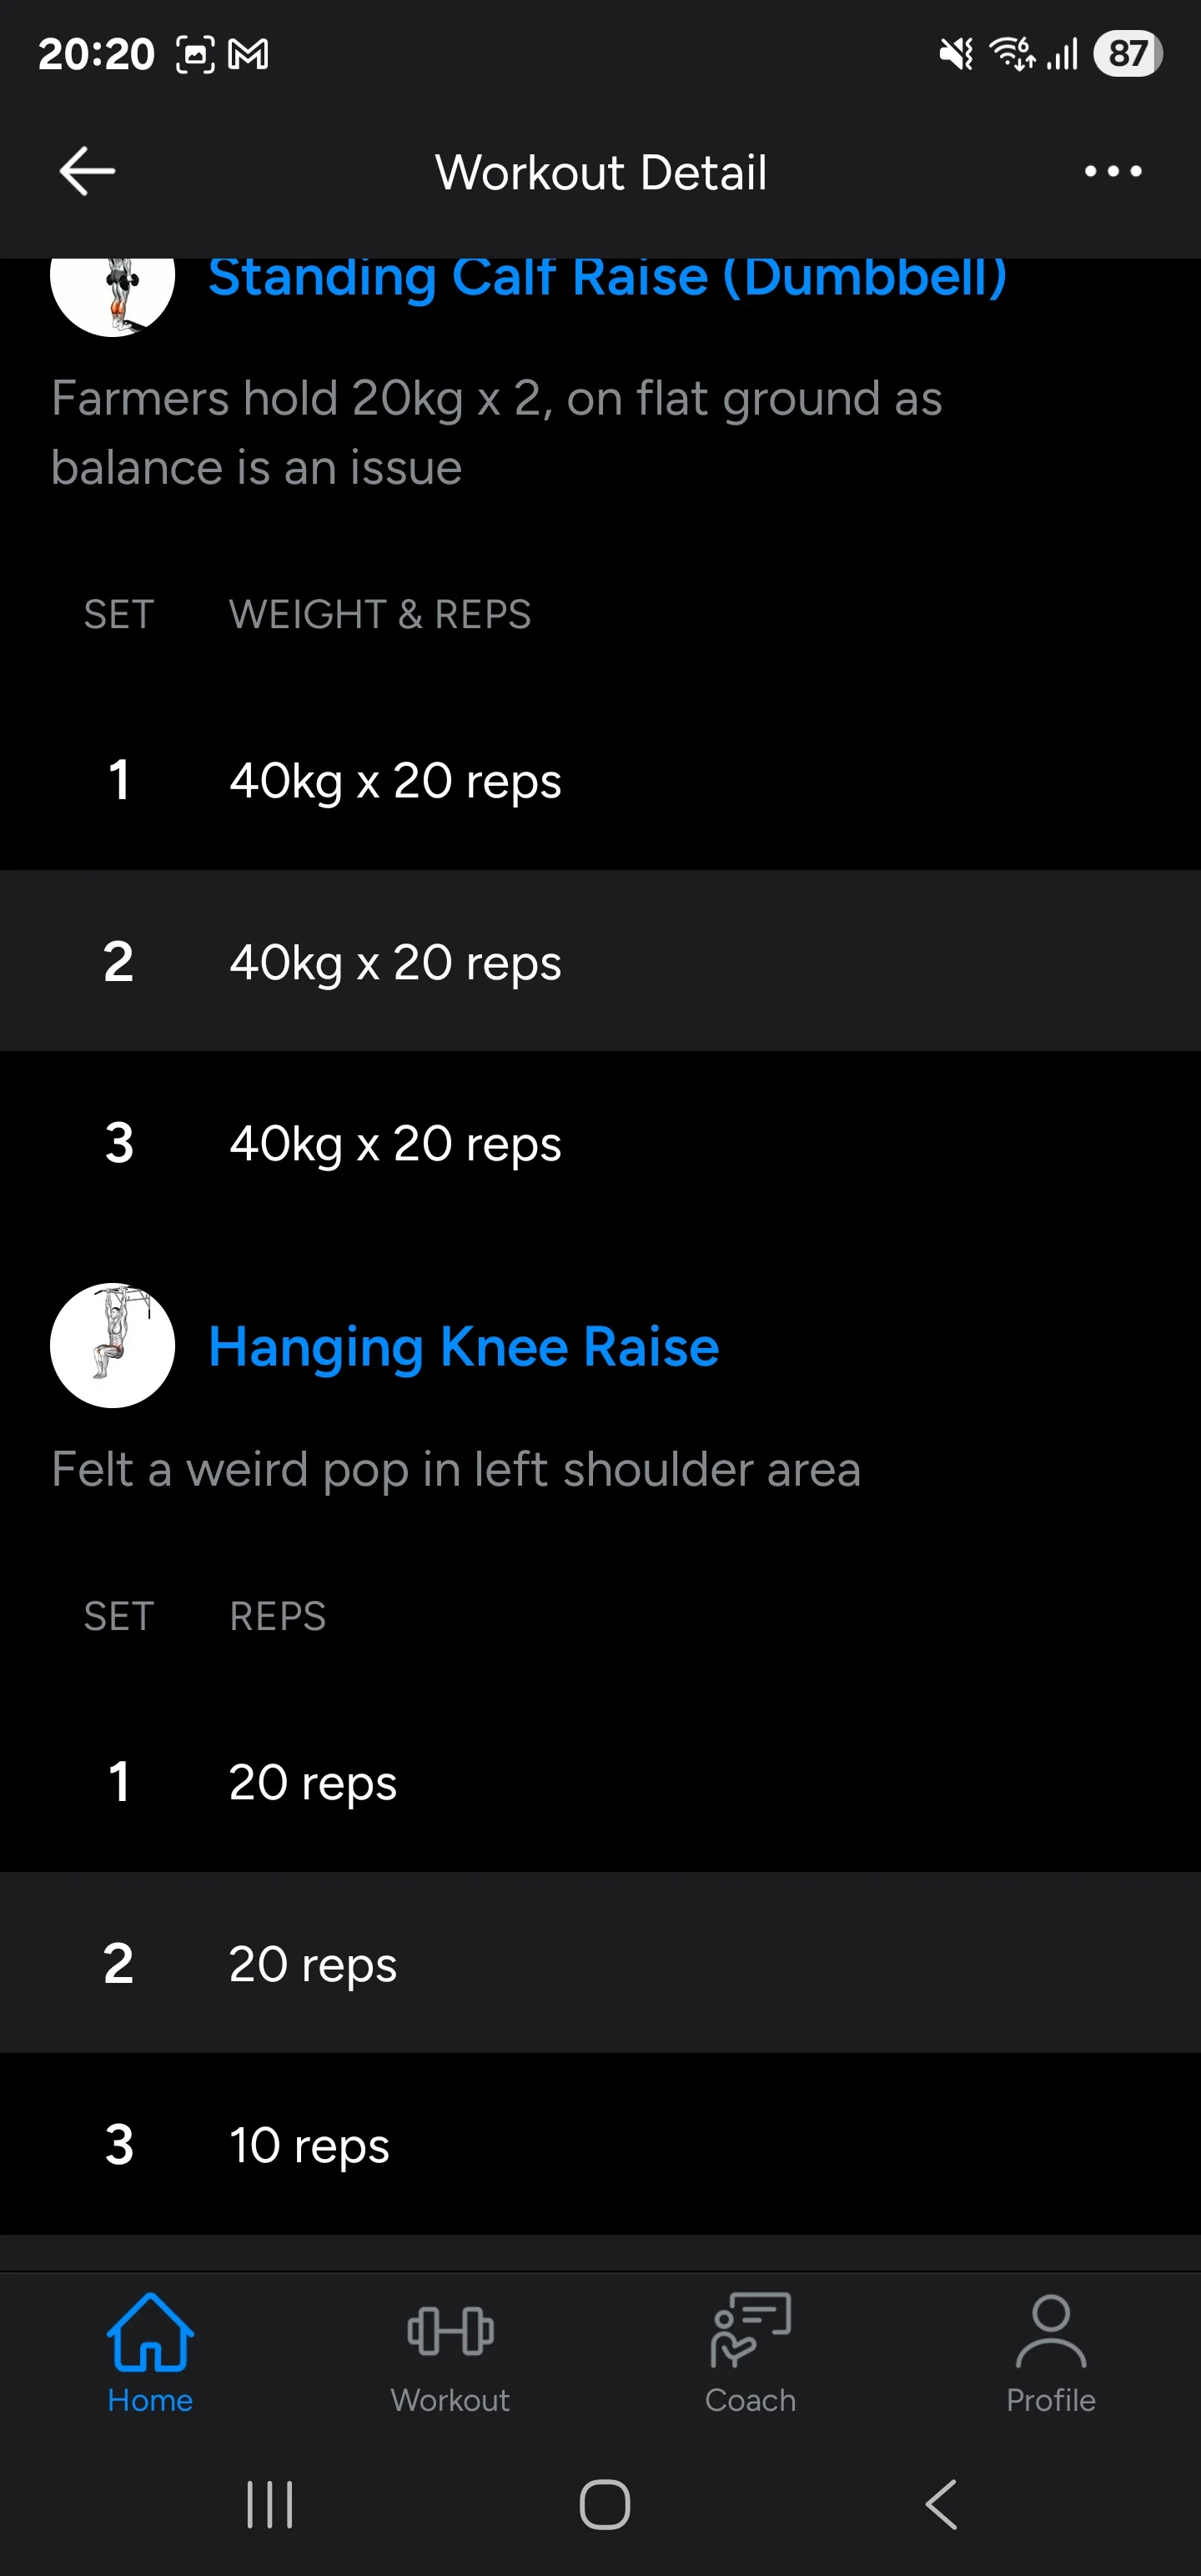Tap knee raise set 3 with 10 reps

pyautogui.click(x=600, y=2144)
